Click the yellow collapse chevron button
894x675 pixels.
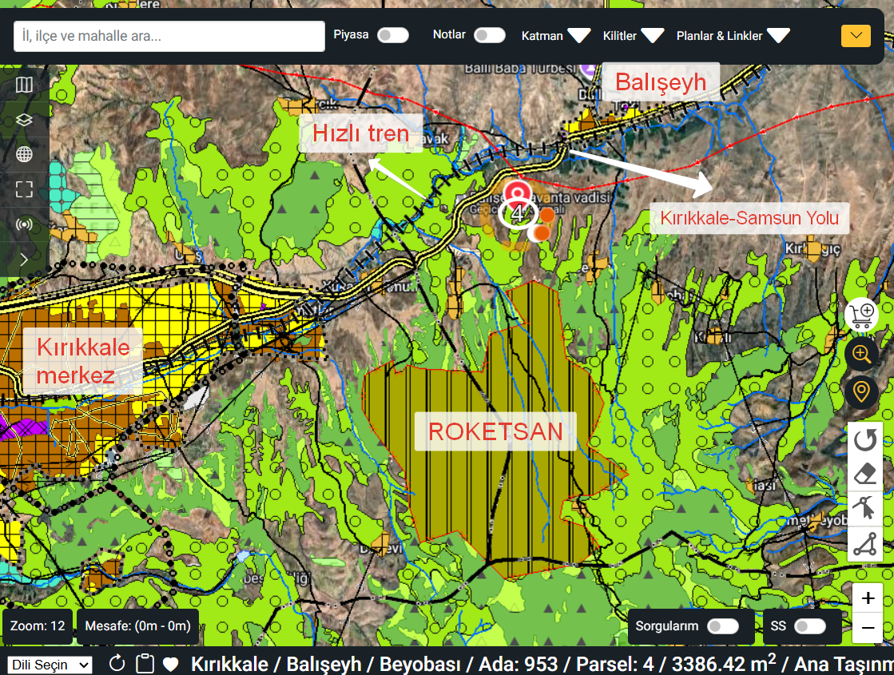856,35
